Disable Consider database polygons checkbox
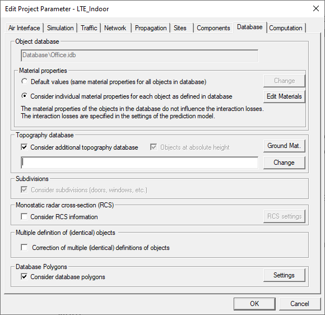The image size is (325, 315). point(24,277)
